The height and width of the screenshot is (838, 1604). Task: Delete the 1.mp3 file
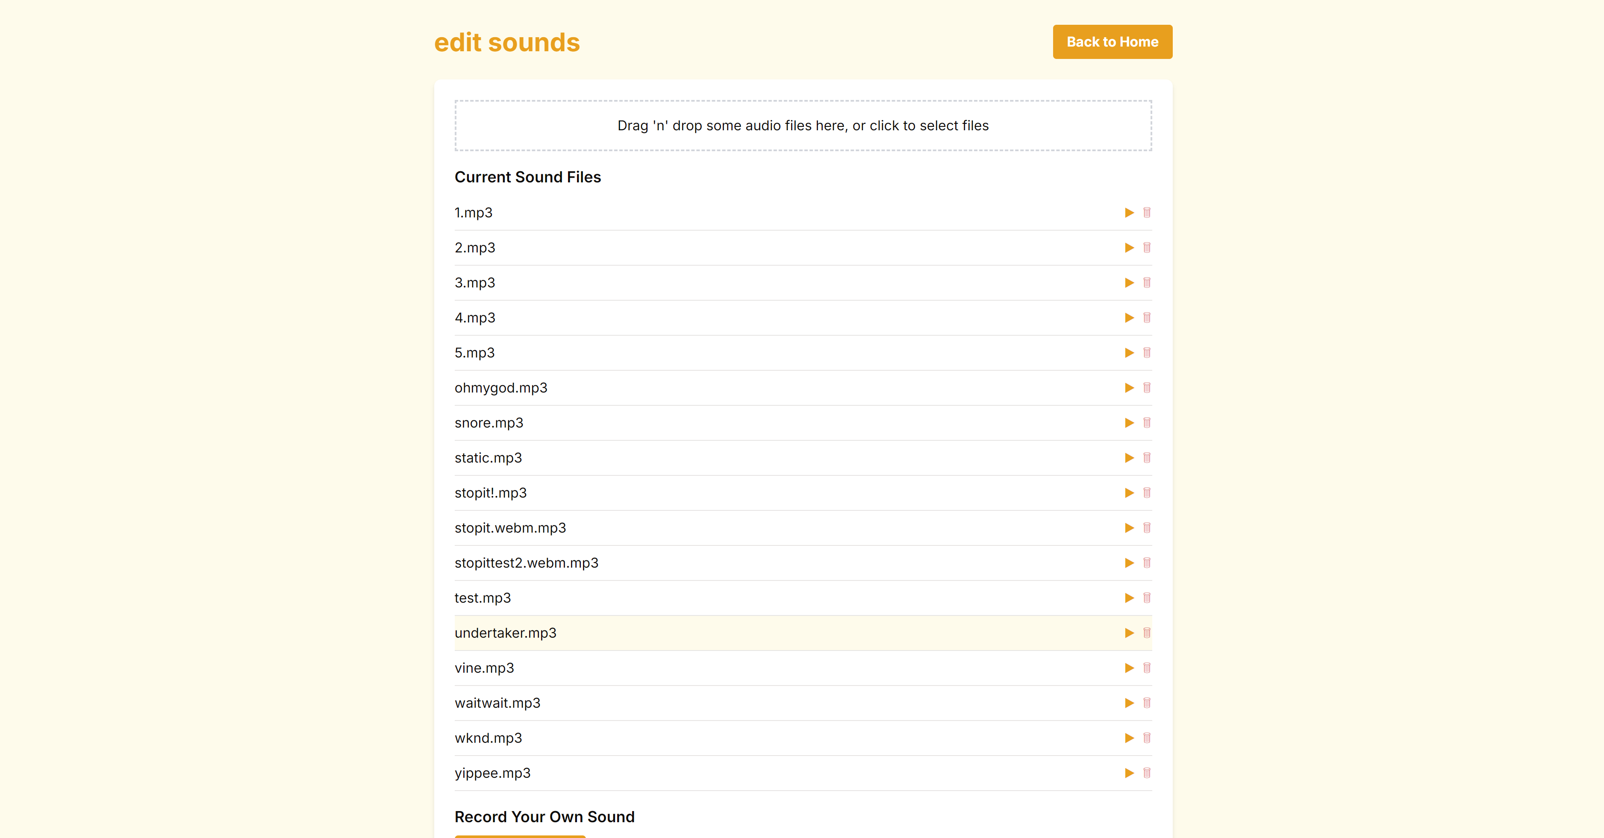(x=1146, y=213)
